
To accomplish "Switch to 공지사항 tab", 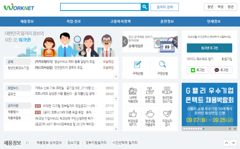I will pyautogui.click(x=18, y=105).
